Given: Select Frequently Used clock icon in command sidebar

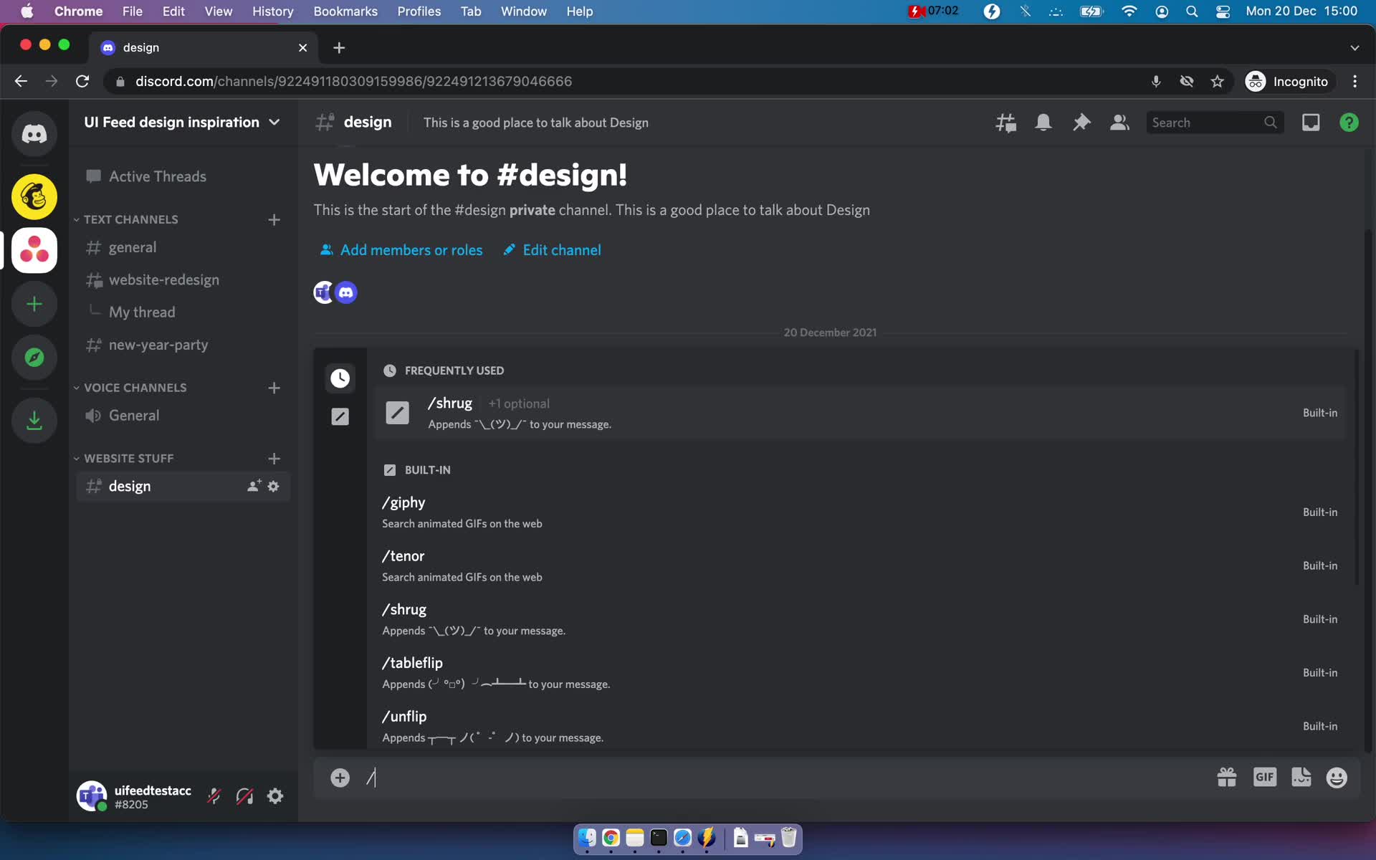Looking at the screenshot, I should 340,378.
